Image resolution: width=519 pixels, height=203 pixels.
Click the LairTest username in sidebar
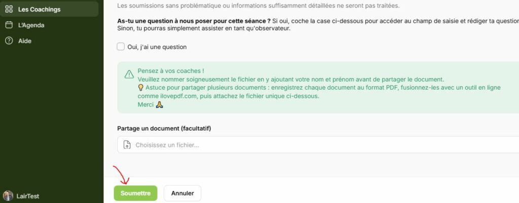click(x=28, y=196)
